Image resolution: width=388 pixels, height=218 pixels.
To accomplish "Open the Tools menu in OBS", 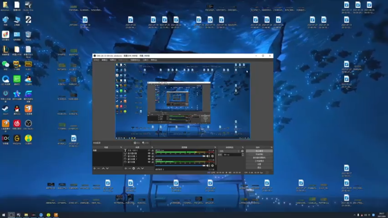I will click(x=145, y=60).
